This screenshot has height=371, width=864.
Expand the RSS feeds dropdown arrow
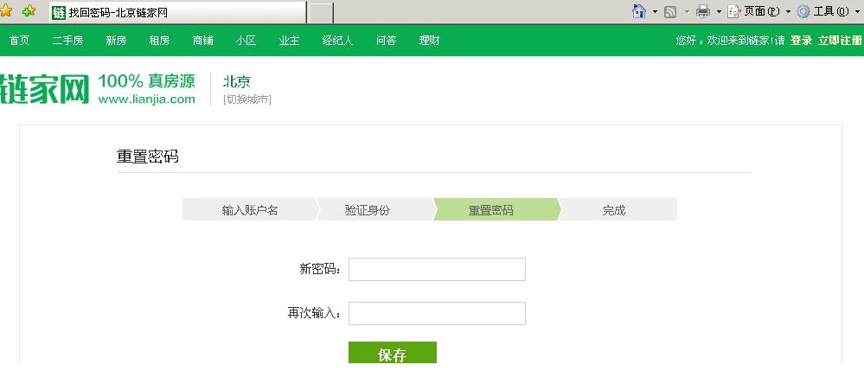(687, 11)
